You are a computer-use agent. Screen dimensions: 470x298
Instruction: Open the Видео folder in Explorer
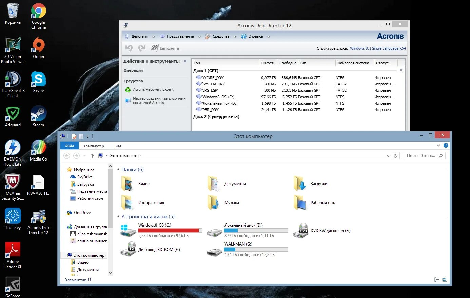136,184
